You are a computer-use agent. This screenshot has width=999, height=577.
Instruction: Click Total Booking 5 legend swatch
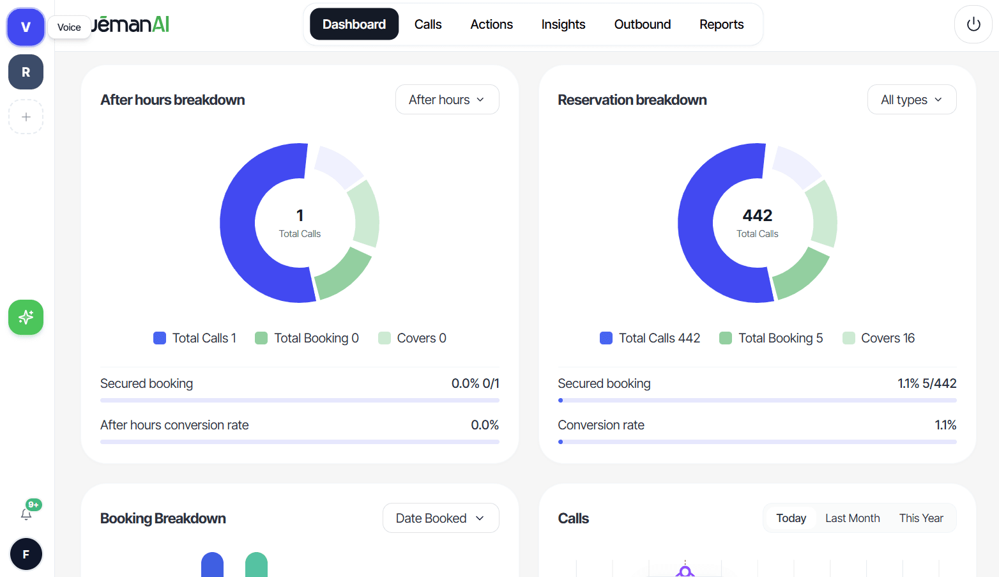[x=726, y=338]
